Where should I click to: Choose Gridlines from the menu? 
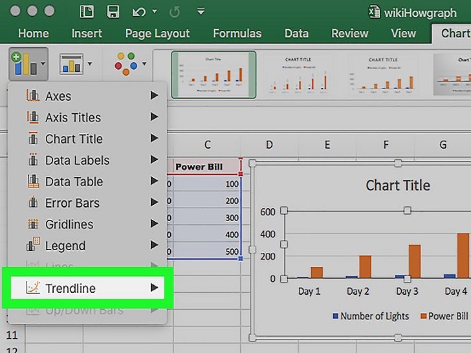[x=87, y=224]
